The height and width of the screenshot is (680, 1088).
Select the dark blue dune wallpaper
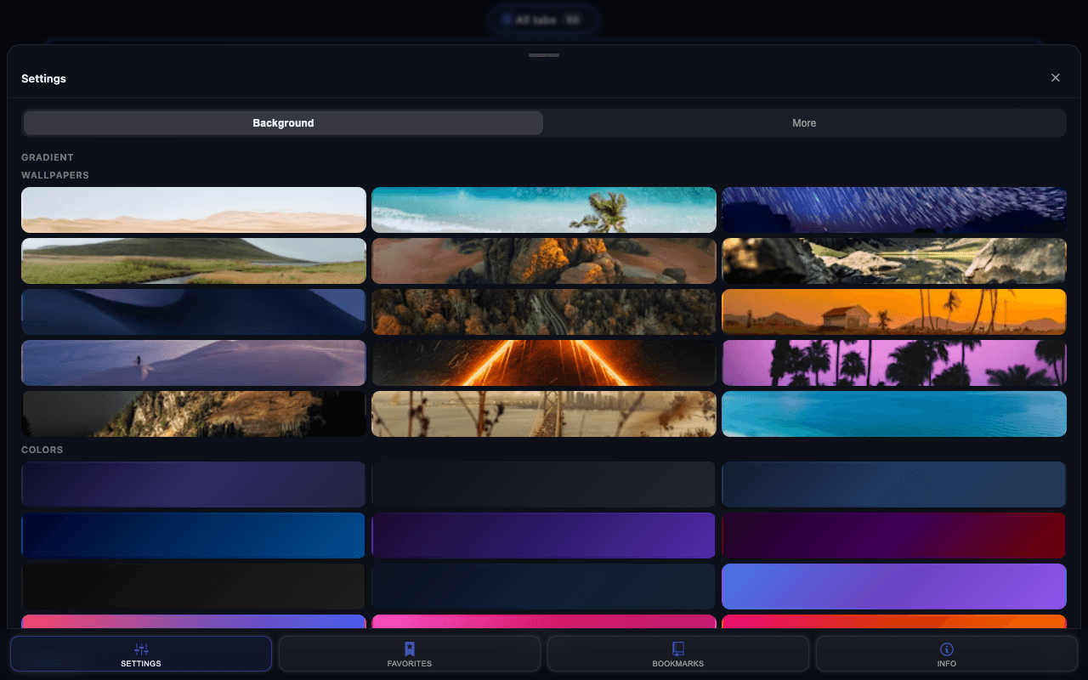point(194,312)
